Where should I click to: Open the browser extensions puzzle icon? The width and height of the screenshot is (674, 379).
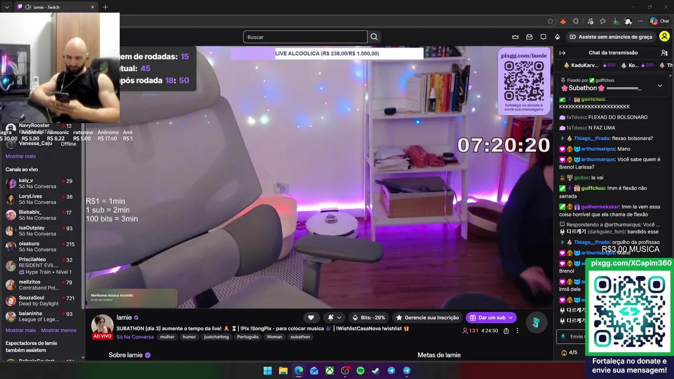click(576, 21)
